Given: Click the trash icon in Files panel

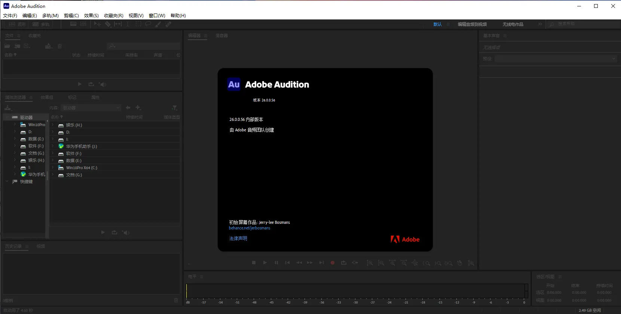Looking at the screenshot, I should pyautogui.click(x=59, y=46).
